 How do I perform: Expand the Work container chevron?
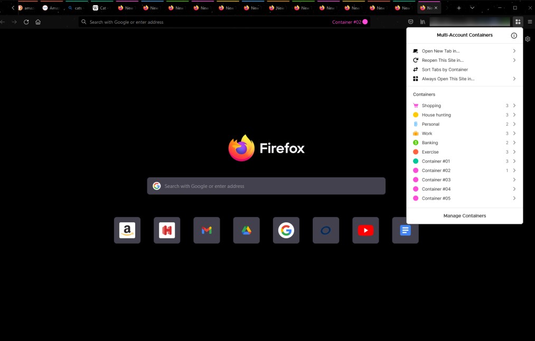pos(514,134)
